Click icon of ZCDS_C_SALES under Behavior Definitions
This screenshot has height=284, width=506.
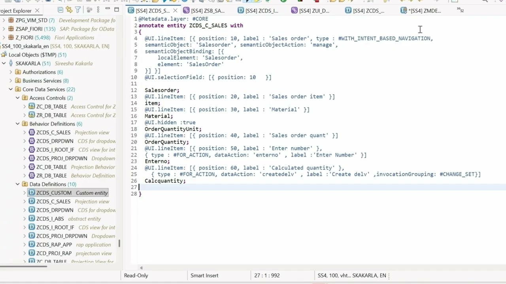[x=32, y=133]
